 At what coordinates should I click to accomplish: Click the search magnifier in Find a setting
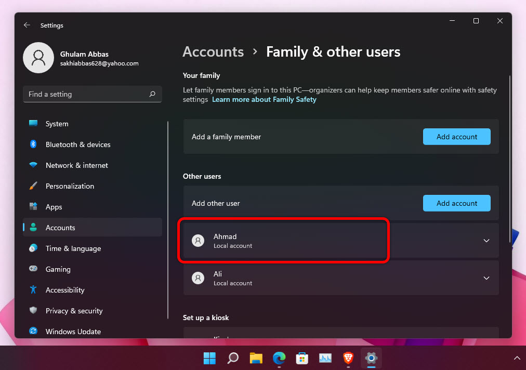(152, 94)
